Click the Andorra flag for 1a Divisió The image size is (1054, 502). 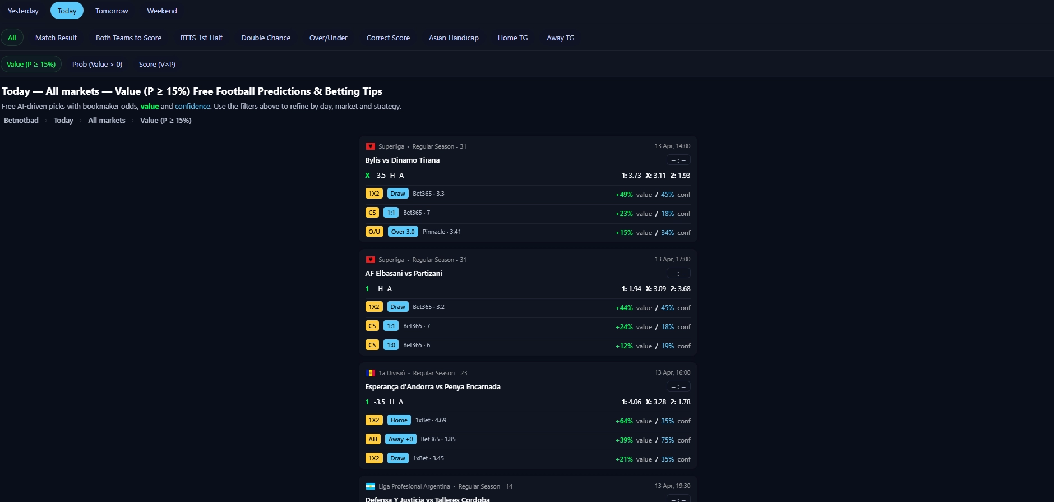[370, 373]
